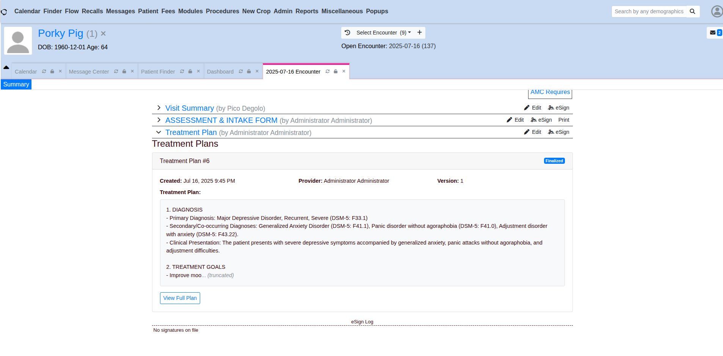Add a new encounter with the plus icon
Screen dimensions: 723x356
pyautogui.click(x=419, y=32)
